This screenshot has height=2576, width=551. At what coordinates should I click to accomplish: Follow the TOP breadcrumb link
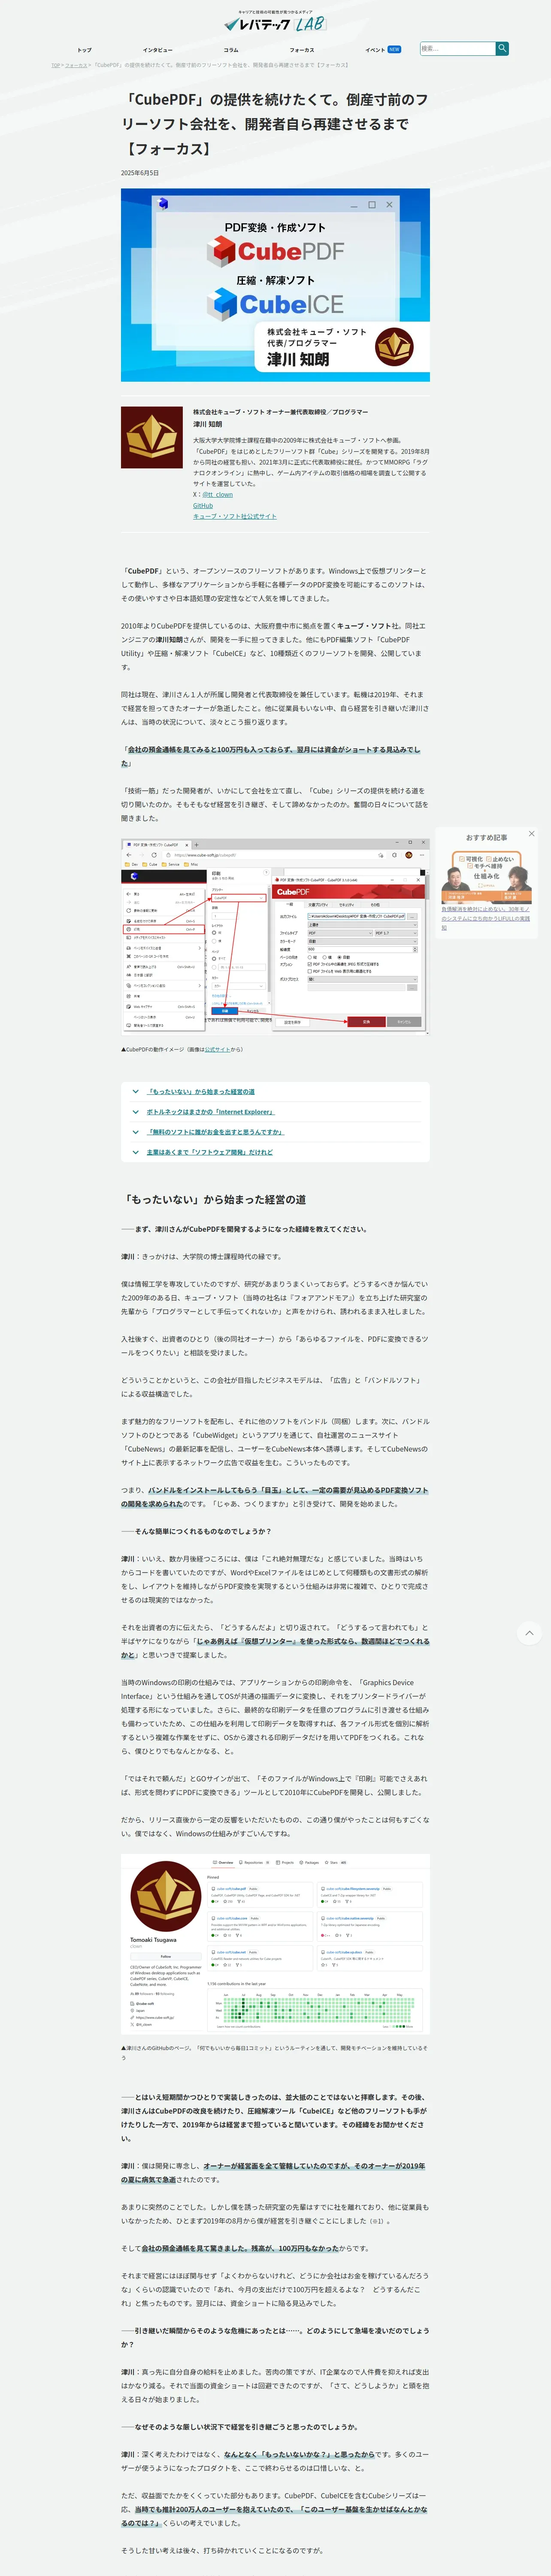click(x=56, y=65)
